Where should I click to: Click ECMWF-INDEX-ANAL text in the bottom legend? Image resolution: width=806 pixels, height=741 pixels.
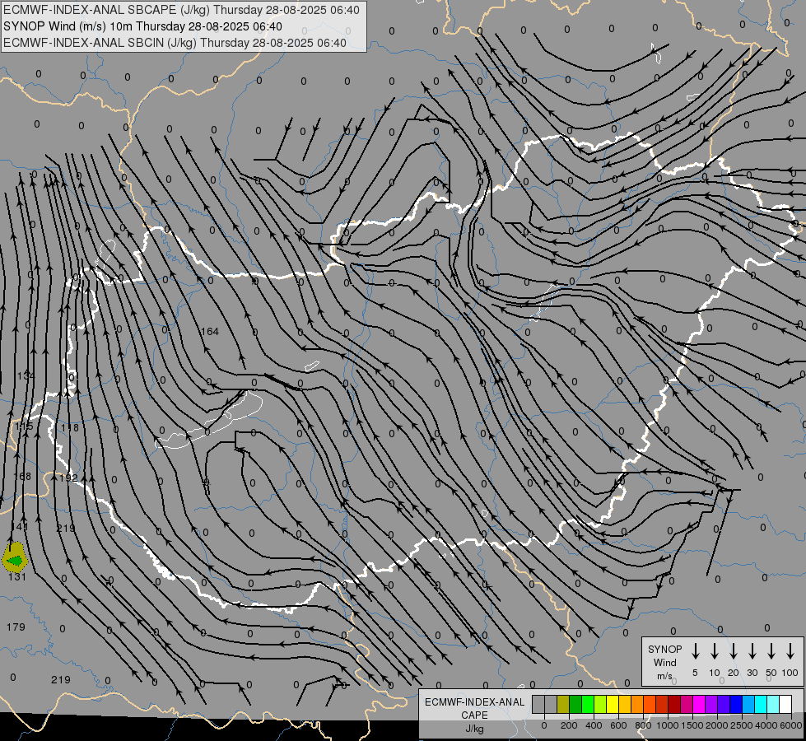point(474,702)
